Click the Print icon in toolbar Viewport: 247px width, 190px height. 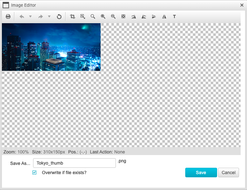pyautogui.click(x=8, y=17)
